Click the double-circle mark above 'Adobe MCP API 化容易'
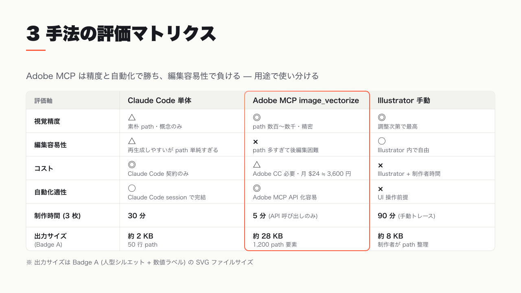The image size is (521, 293). pyautogui.click(x=256, y=188)
